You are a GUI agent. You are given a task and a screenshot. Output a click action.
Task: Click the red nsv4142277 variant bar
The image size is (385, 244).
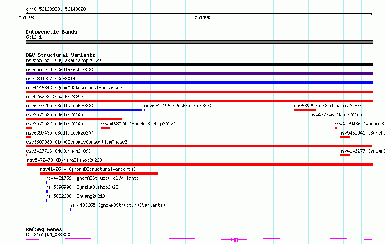(x=345, y=155)
